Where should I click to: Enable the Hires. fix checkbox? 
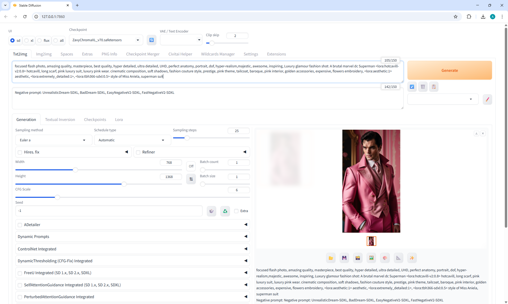click(20, 152)
